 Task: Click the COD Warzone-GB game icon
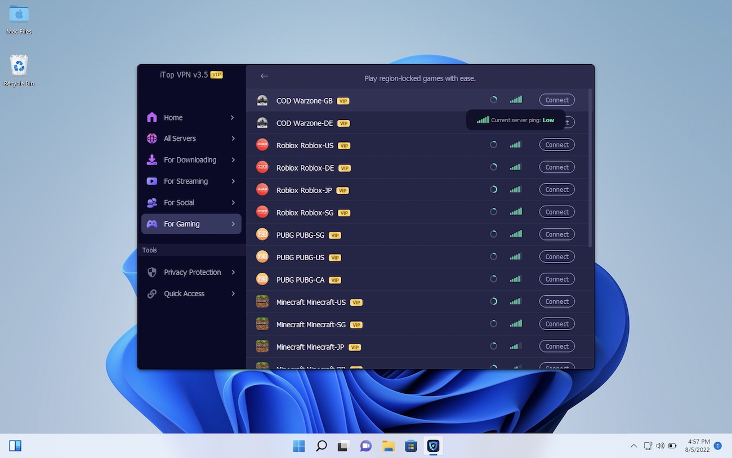[262, 100]
